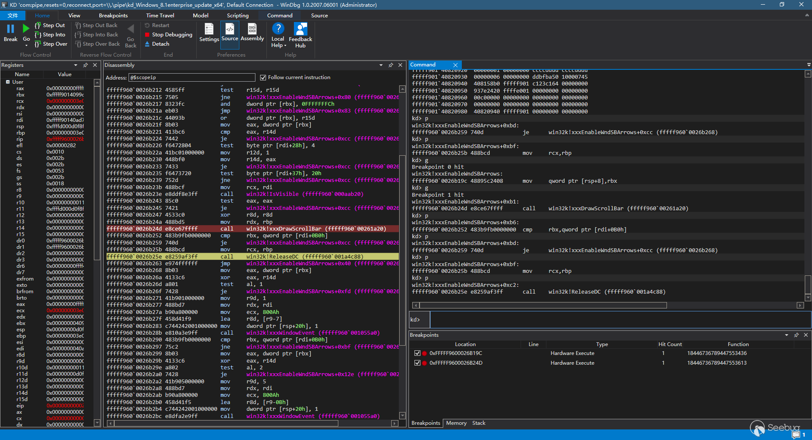The image size is (812, 440).
Task: Pin the Breakpoints panel
Action: click(796, 335)
